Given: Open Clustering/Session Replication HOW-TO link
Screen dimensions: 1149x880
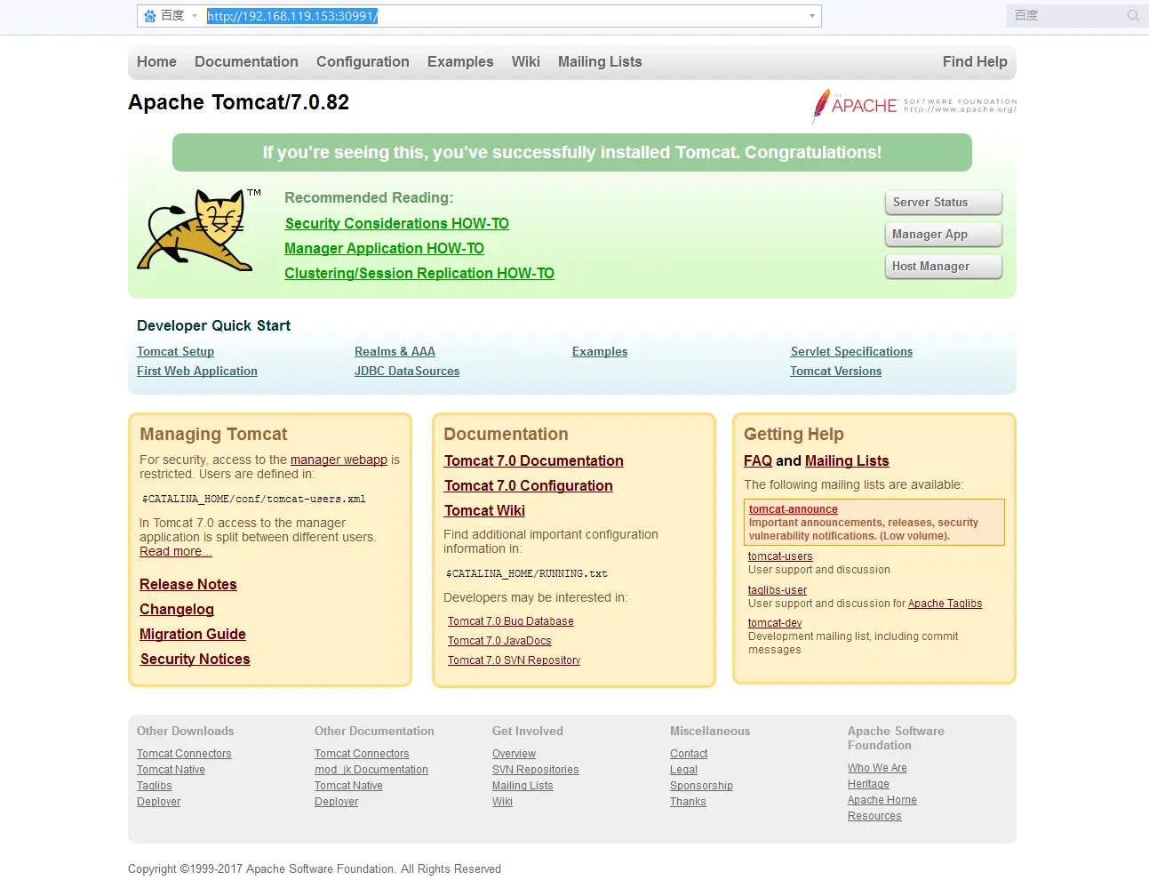Looking at the screenshot, I should click(419, 274).
